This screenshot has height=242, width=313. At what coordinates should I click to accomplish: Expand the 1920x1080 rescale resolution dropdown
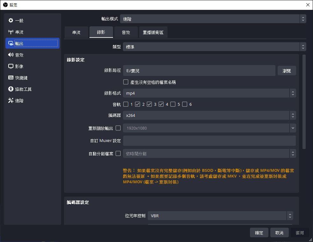tap(210, 128)
